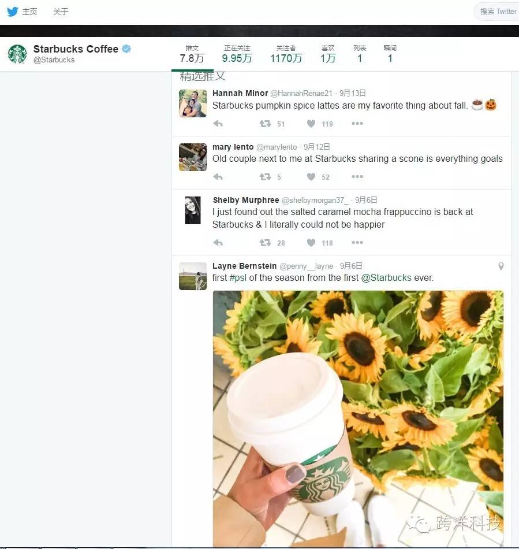This screenshot has height=549, width=519.
Task: Open the sunflower and Starbucks cup photo
Action: coord(358,418)
